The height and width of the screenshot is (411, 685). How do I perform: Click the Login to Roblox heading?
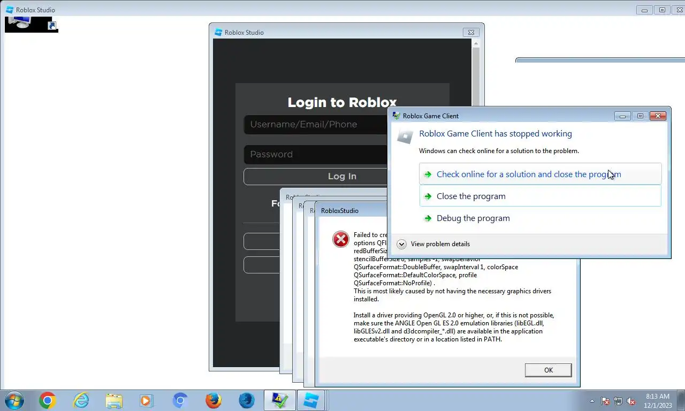click(x=342, y=102)
